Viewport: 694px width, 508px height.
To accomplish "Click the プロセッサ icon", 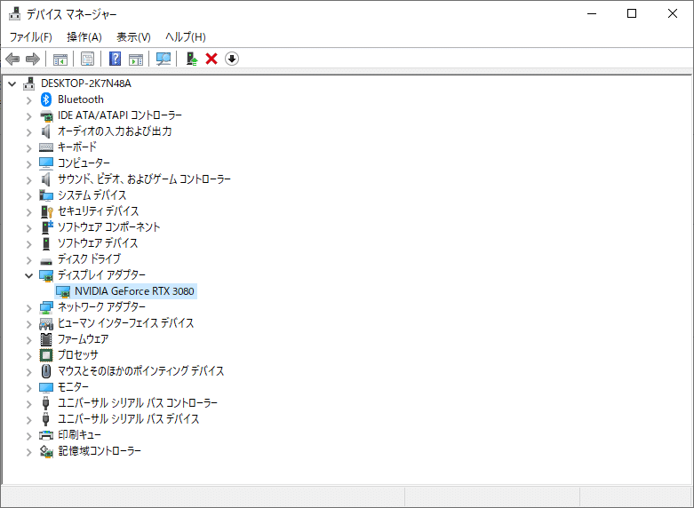I will pyautogui.click(x=46, y=355).
